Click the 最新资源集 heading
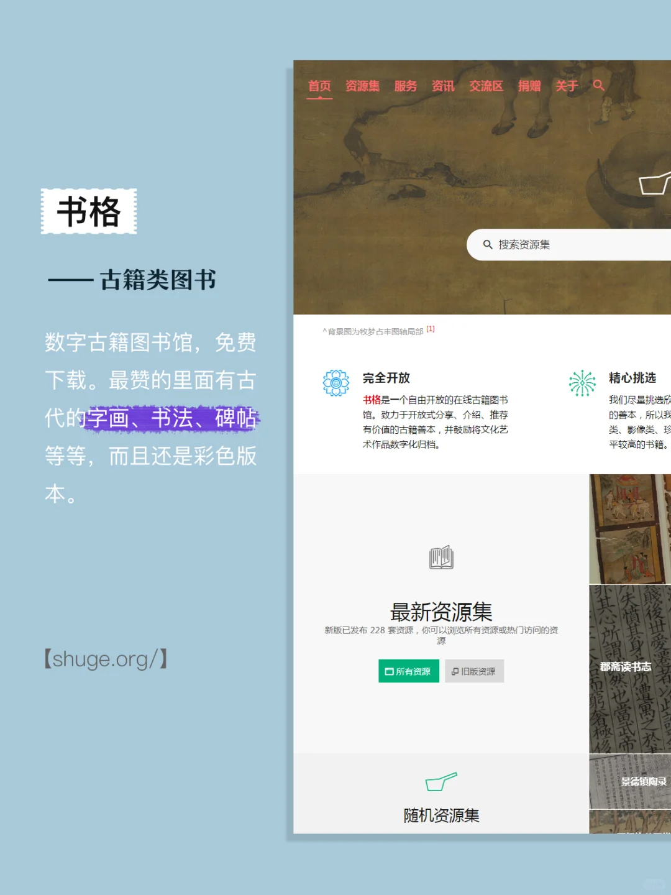The image size is (671, 895). pyautogui.click(x=441, y=612)
